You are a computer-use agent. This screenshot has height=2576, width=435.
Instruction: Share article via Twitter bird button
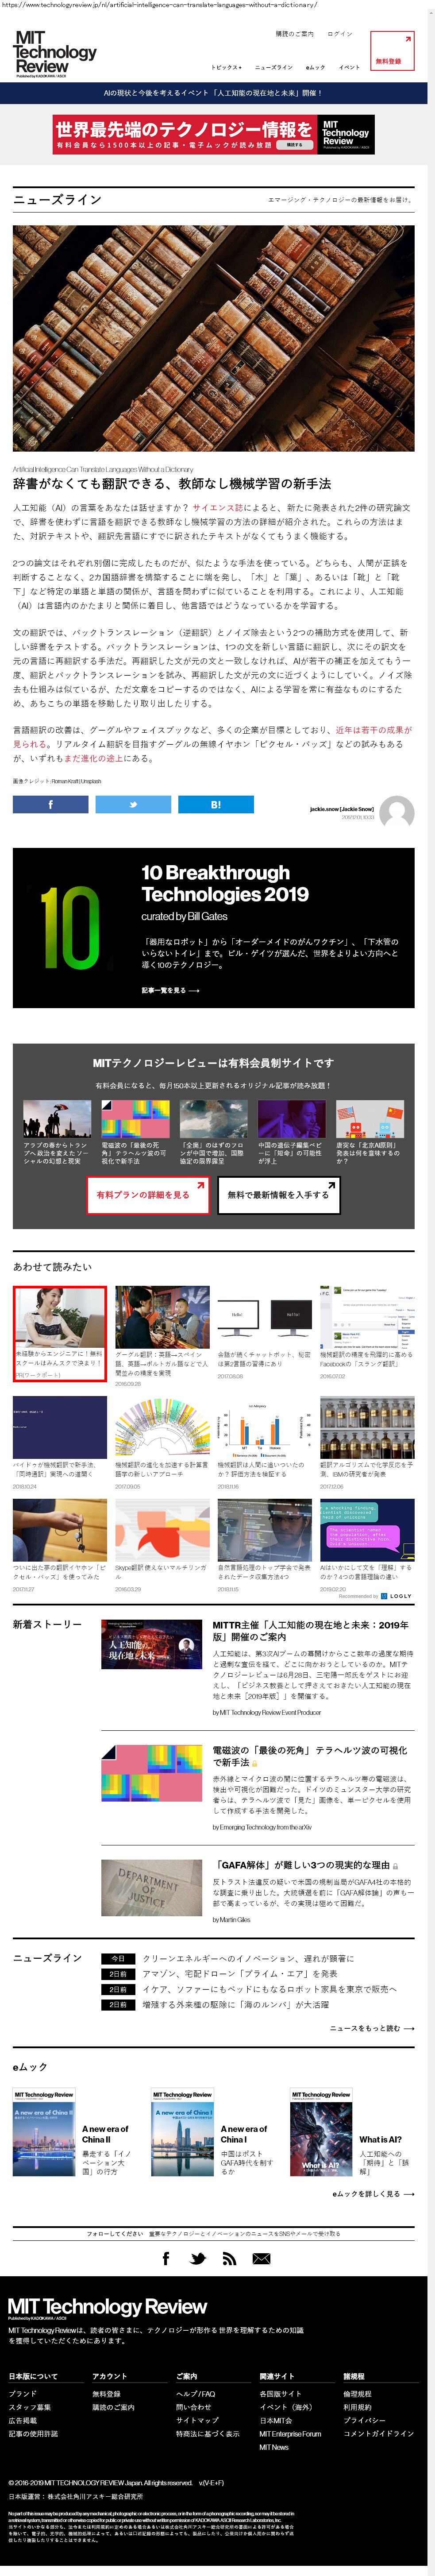coord(133,804)
